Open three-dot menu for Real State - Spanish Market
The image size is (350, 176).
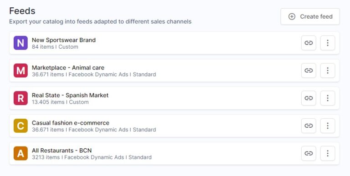pyautogui.click(x=328, y=98)
